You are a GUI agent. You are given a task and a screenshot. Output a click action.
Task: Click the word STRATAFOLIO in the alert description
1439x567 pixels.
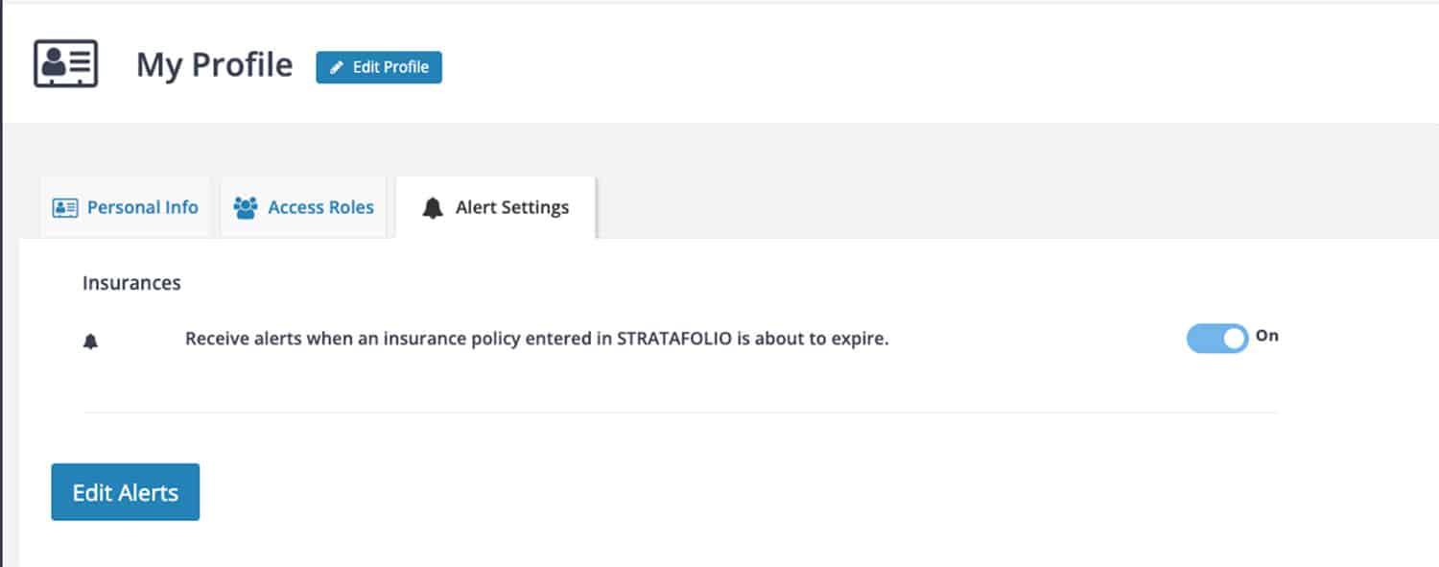click(x=674, y=339)
